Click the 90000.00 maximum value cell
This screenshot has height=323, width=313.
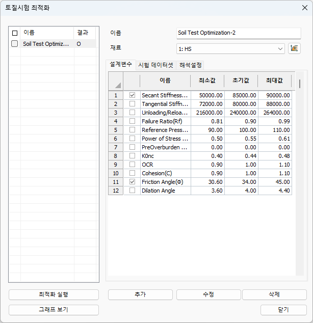click(275, 95)
